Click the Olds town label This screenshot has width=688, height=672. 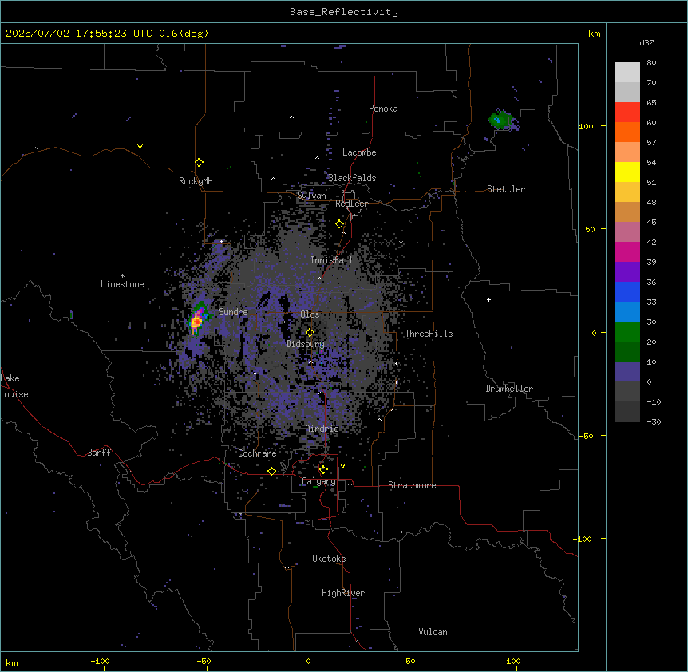[310, 314]
